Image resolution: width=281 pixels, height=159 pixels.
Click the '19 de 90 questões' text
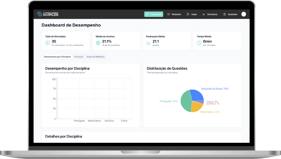point(111,45)
